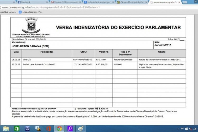The image size is (198, 132).
Task: Show hidden system tray icons arrow
Action: (x=178, y=129)
